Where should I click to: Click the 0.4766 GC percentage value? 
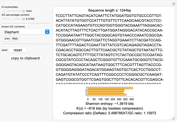pos(30,19)
